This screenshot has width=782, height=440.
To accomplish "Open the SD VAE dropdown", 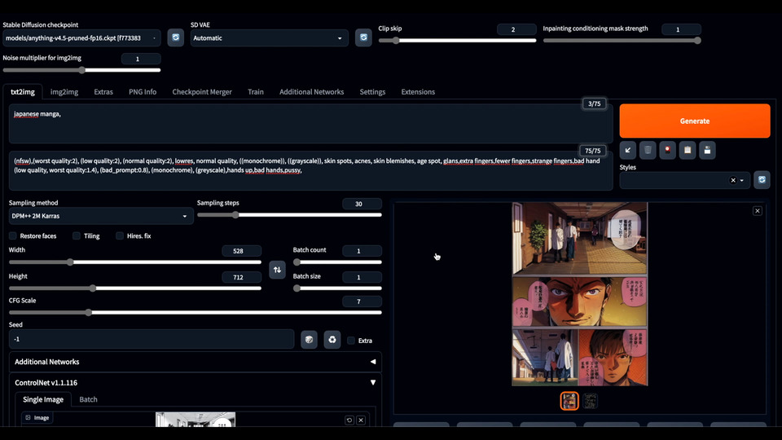I will coord(270,38).
